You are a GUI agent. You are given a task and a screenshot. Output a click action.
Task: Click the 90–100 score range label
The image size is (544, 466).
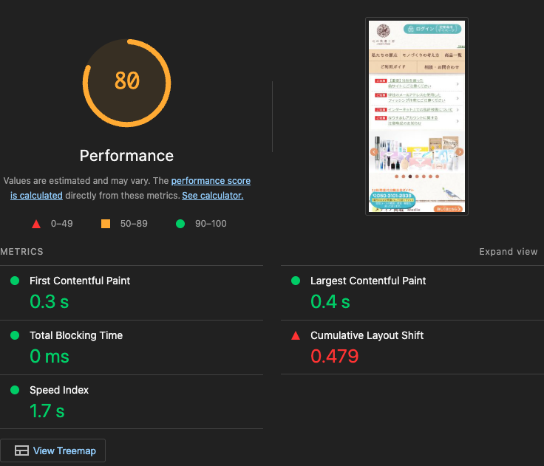coord(211,224)
